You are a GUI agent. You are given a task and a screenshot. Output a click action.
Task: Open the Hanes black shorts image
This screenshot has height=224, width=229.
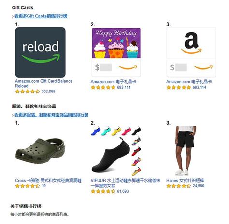tap(186, 151)
